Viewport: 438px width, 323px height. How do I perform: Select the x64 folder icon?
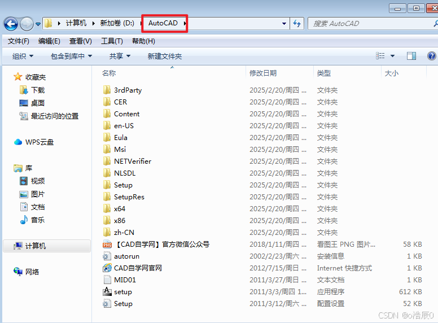(x=107, y=209)
